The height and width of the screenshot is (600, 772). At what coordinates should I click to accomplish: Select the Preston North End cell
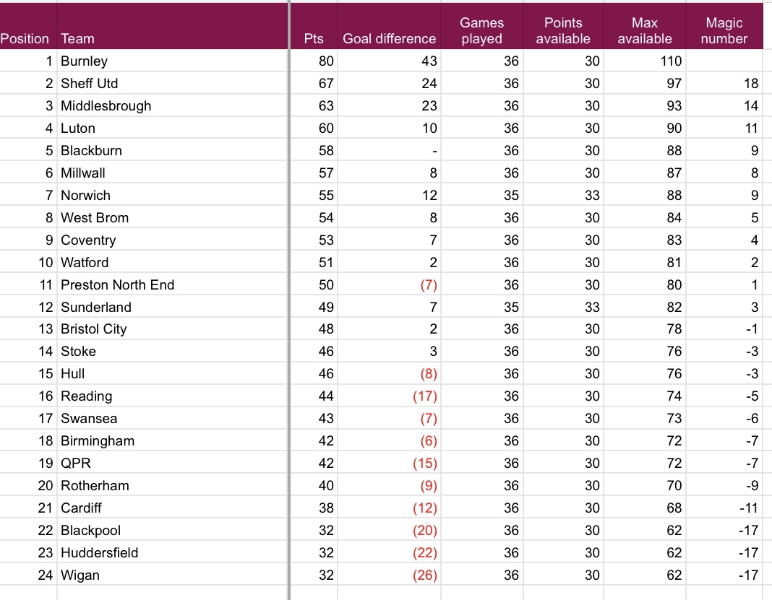[117, 285]
